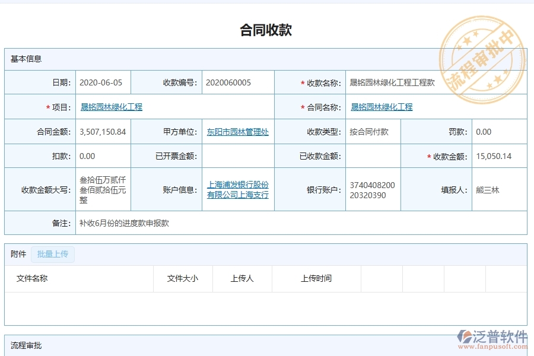Click the 附件 attachment section header
534x356 pixels.
pos(17,254)
